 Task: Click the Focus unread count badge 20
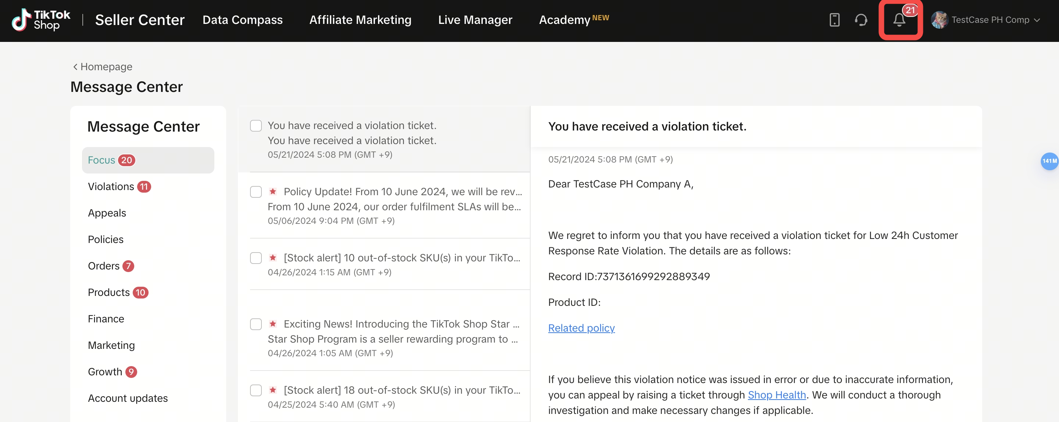point(126,160)
